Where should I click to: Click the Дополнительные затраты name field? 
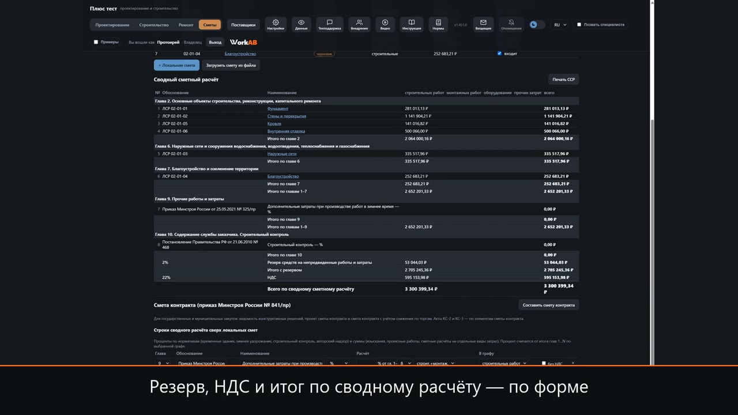283,363
